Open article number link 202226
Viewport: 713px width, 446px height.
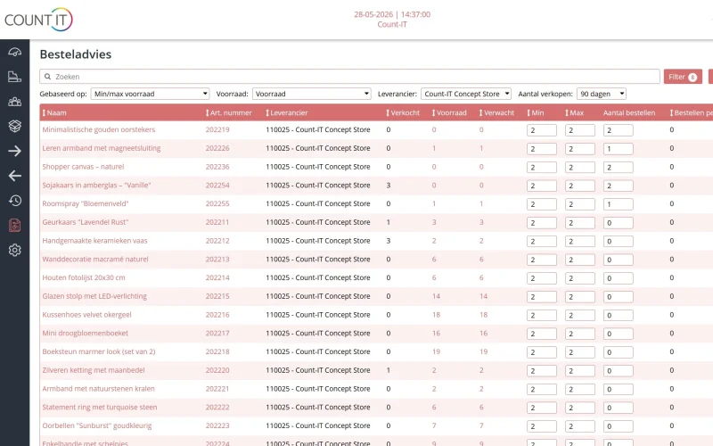tap(217, 148)
